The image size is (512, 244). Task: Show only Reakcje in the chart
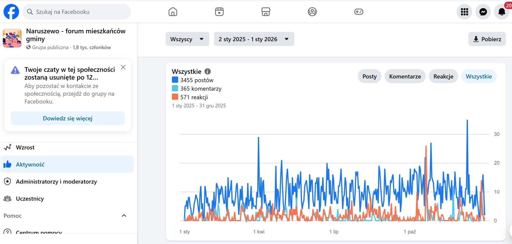pos(443,77)
